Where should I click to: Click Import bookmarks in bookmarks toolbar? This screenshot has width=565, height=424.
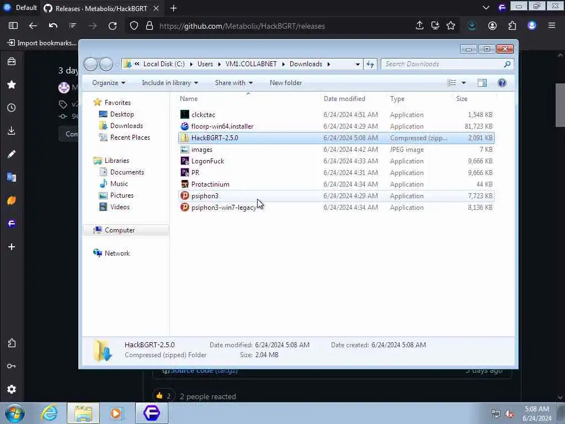click(42, 43)
